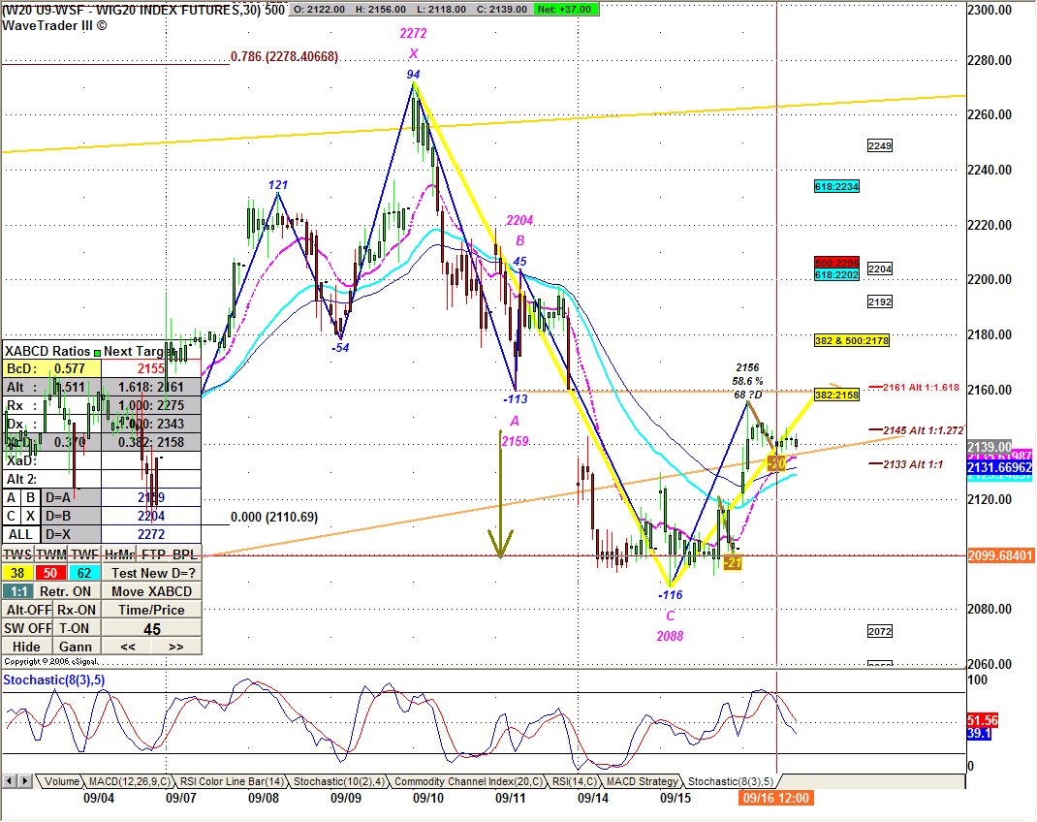Image resolution: width=1037 pixels, height=822 pixels.
Task: Click the TWS button in XABCD panel
Action: coord(17,554)
